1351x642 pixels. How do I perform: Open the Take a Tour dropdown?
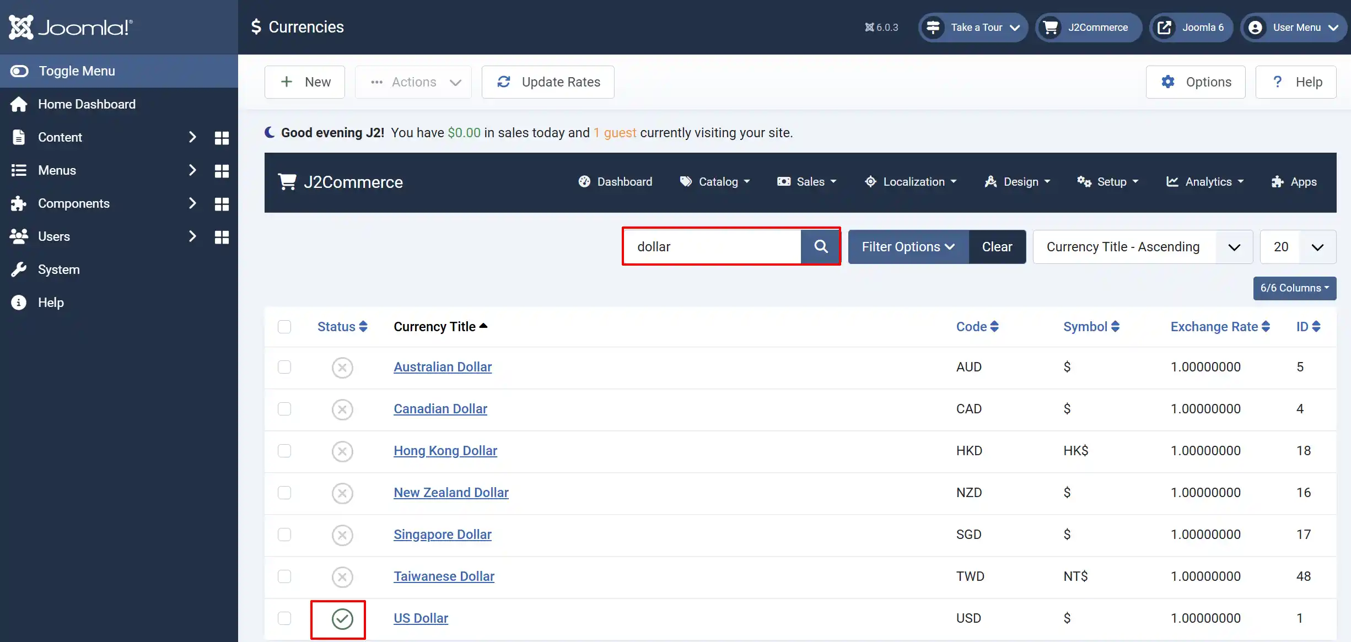click(973, 28)
